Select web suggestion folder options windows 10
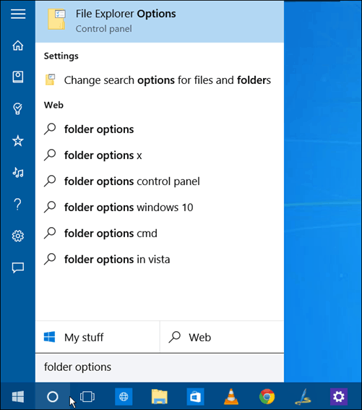The image size is (362, 410). point(160,208)
